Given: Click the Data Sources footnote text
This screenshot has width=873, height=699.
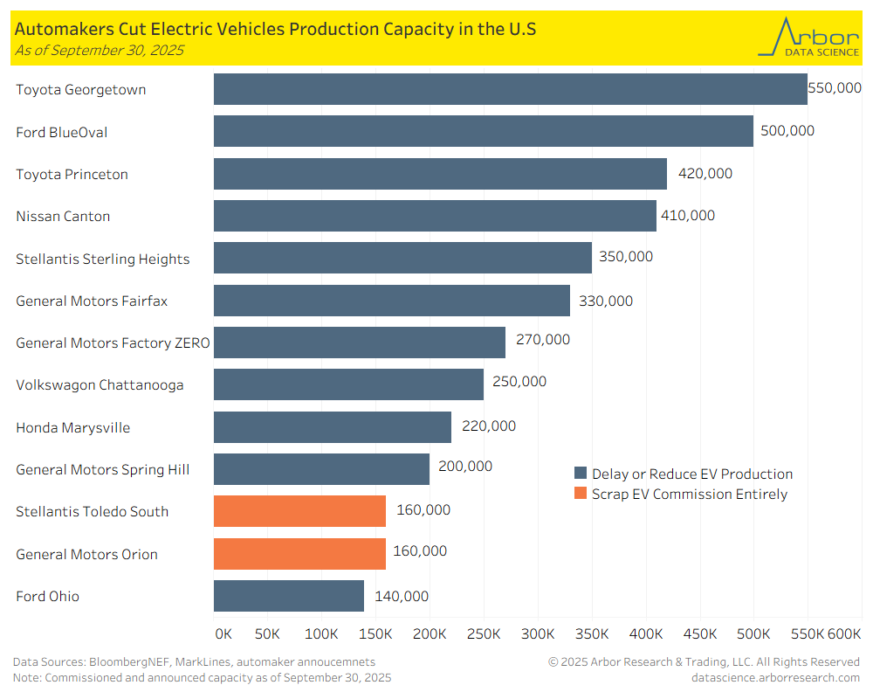Looking at the screenshot, I should click(x=194, y=661).
